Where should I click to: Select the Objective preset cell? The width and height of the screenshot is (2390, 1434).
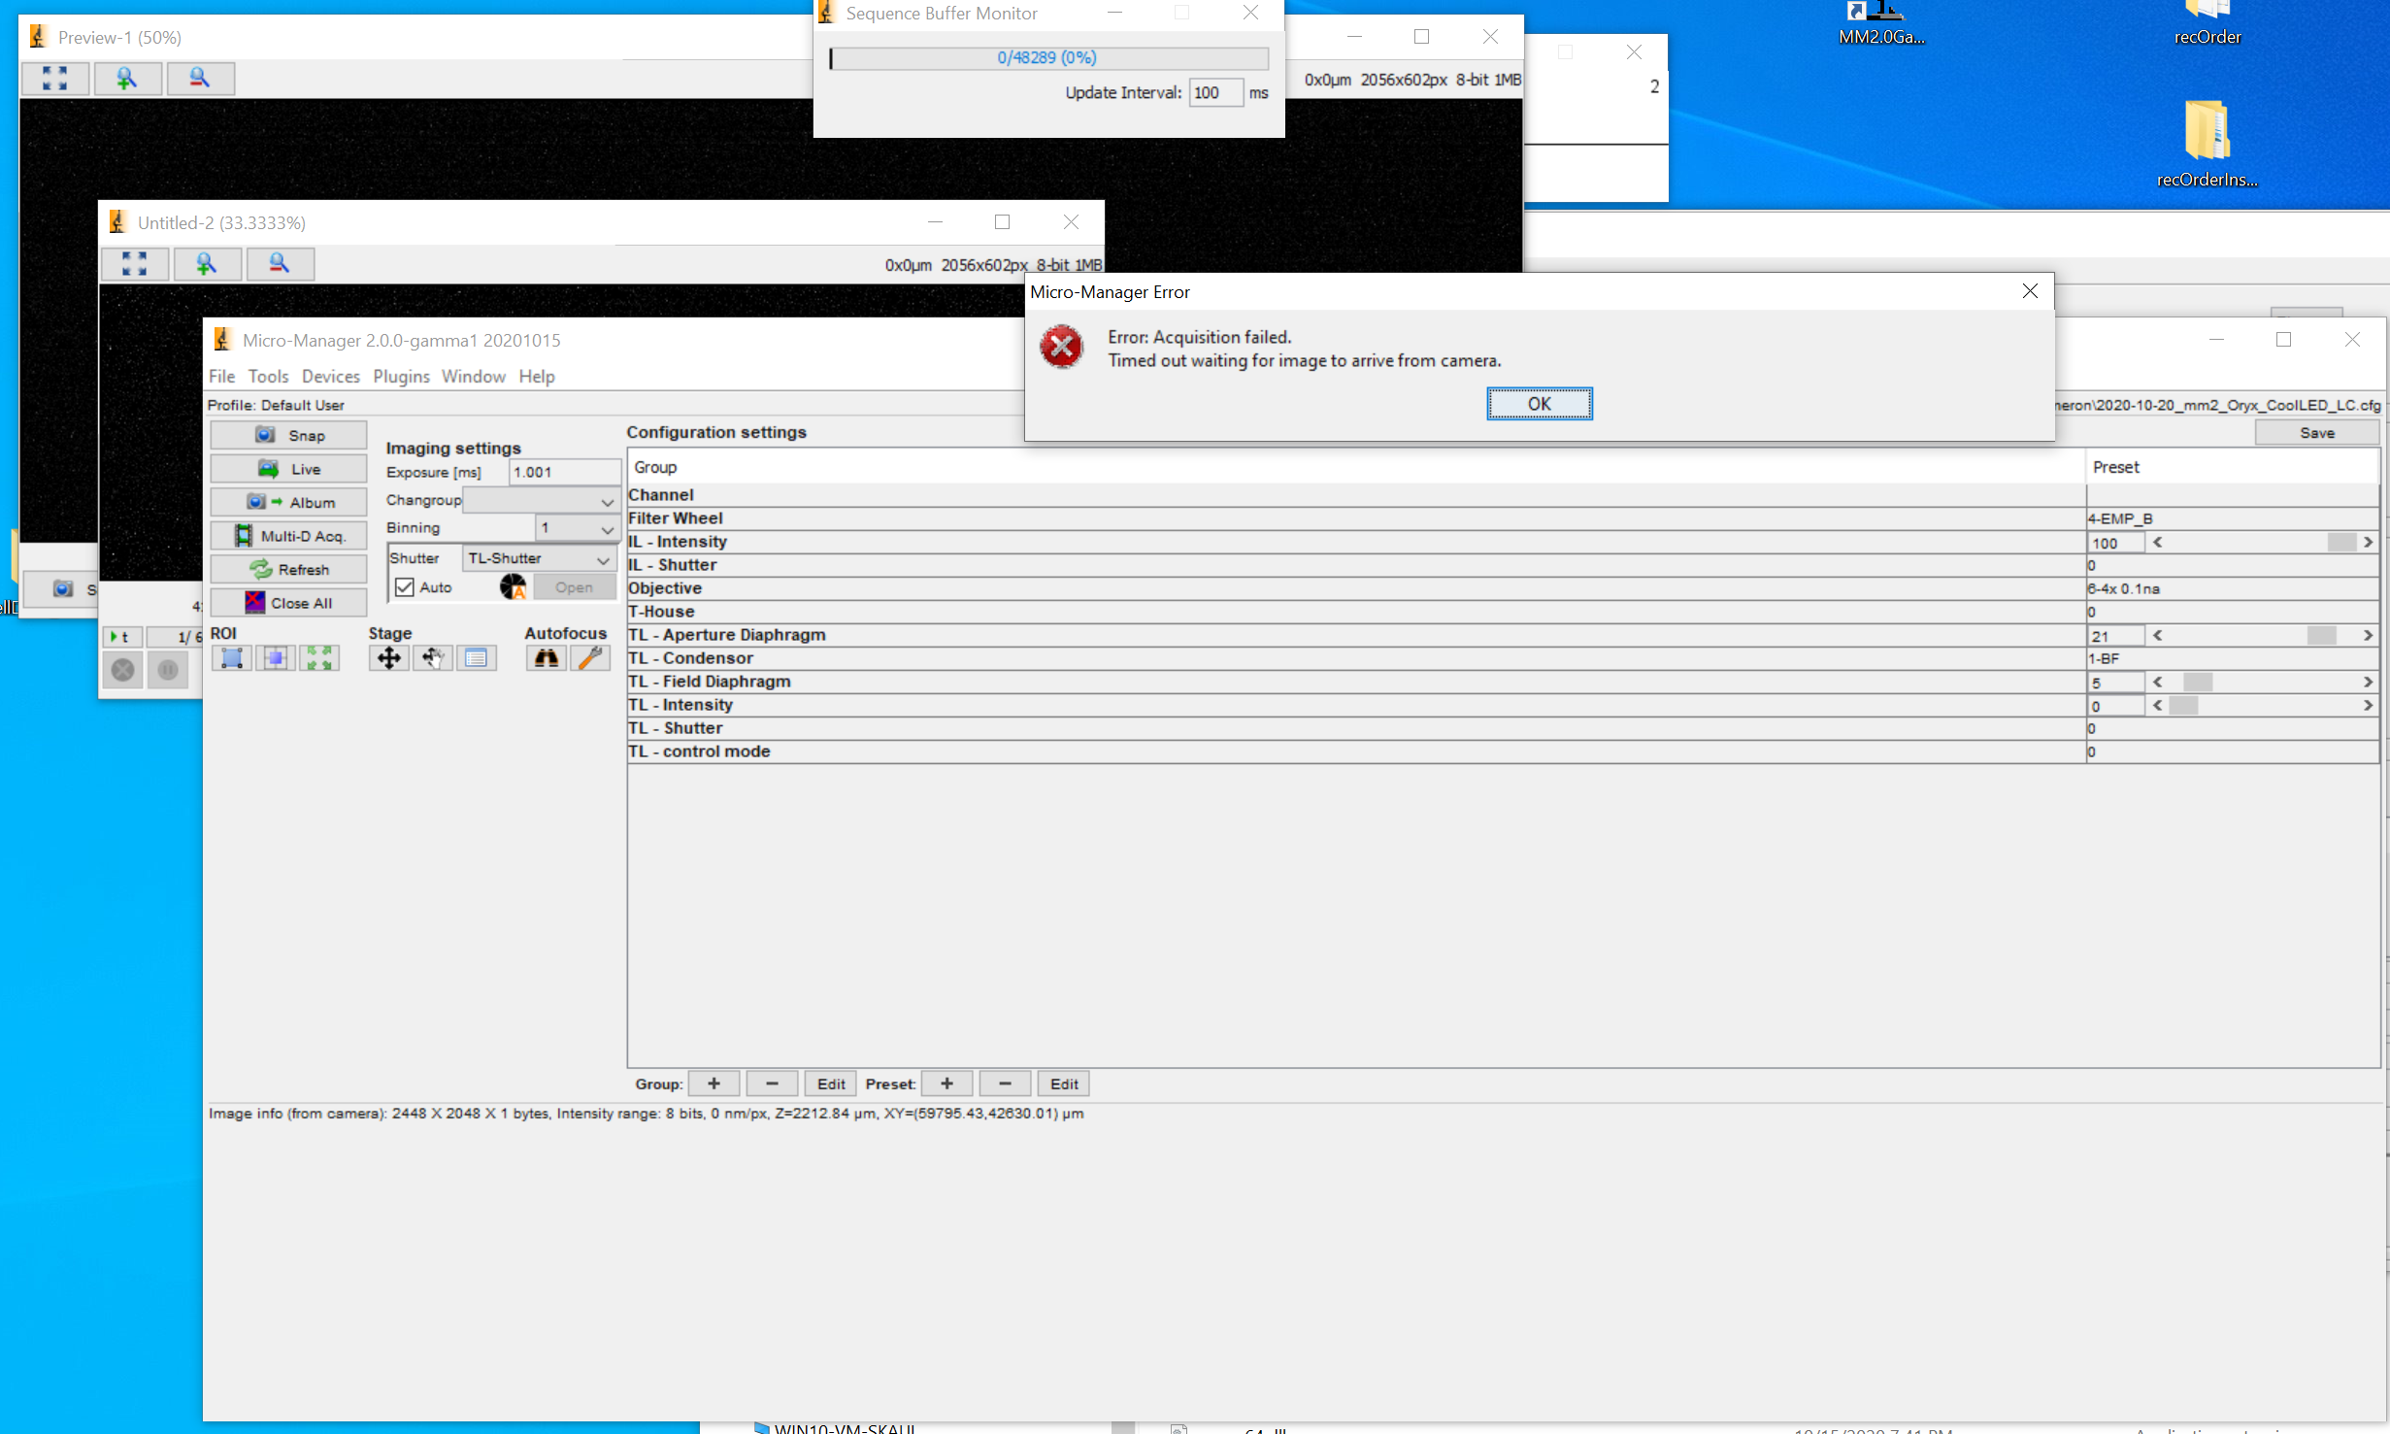[2232, 588]
